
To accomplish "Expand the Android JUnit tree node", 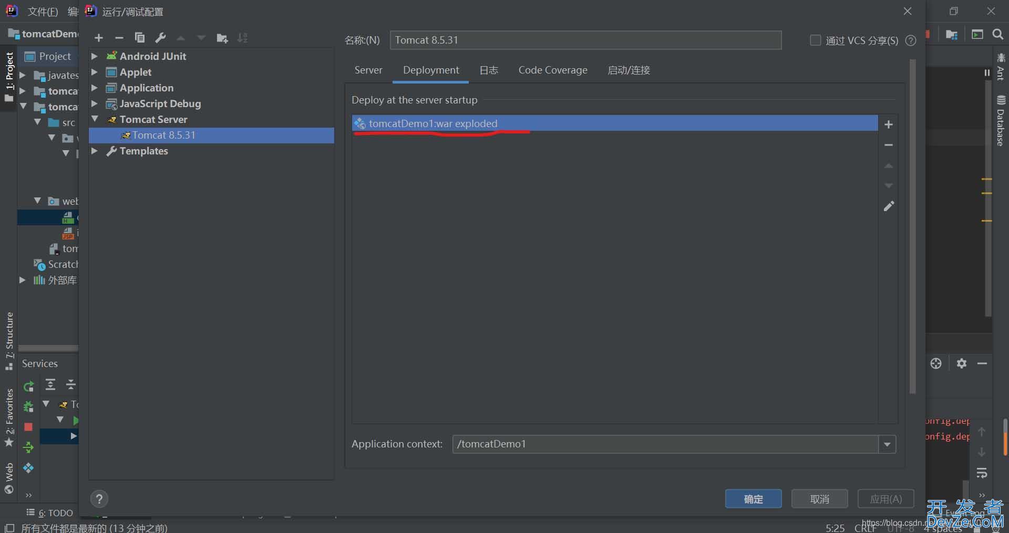I will 95,56.
